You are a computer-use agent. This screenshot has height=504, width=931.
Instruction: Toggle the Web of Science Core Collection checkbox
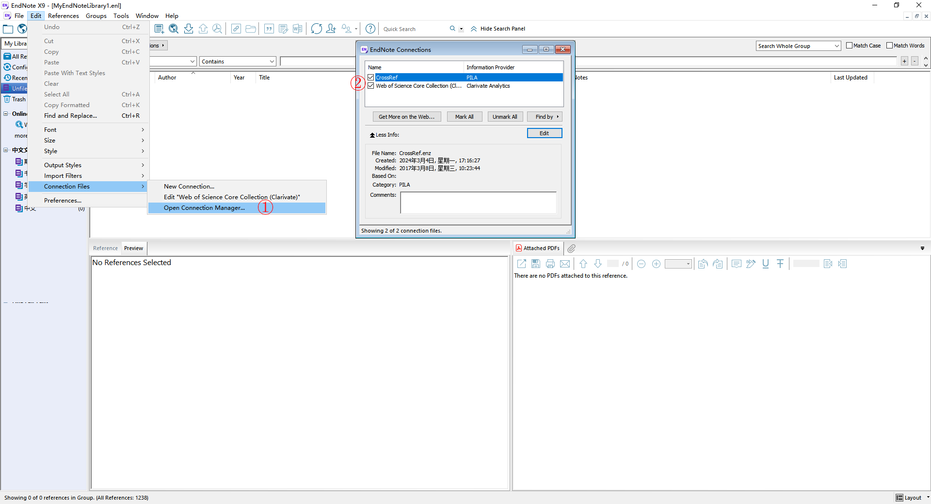371,86
